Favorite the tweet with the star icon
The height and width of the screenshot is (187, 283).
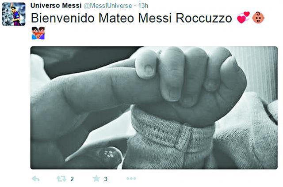(96, 179)
